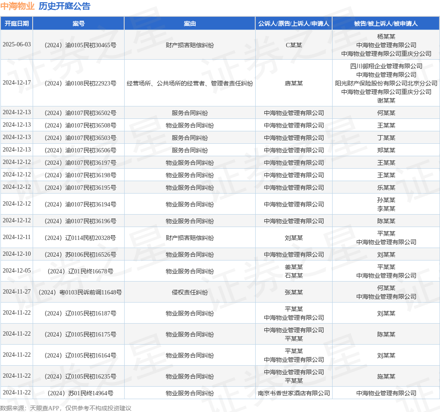Click plaintiff 石某某
This screenshot has width=440, height=412.
coord(293,276)
